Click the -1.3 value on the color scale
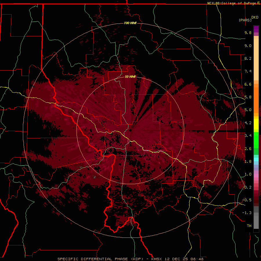261x261 pixels. pos(247,213)
